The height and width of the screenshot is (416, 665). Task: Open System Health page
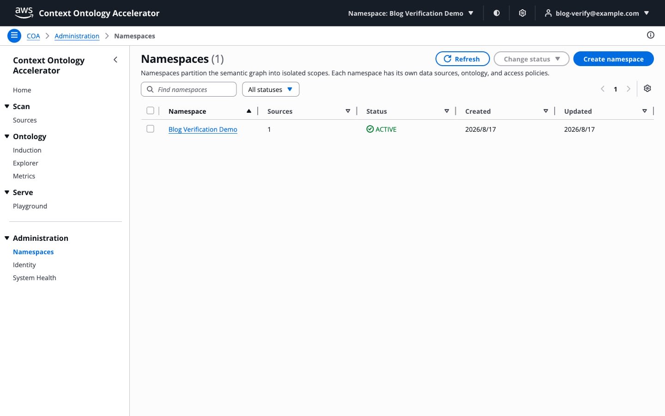pos(35,278)
